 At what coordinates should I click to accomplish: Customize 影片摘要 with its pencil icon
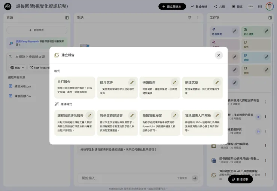pyautogui.click(x=266, y=31)
